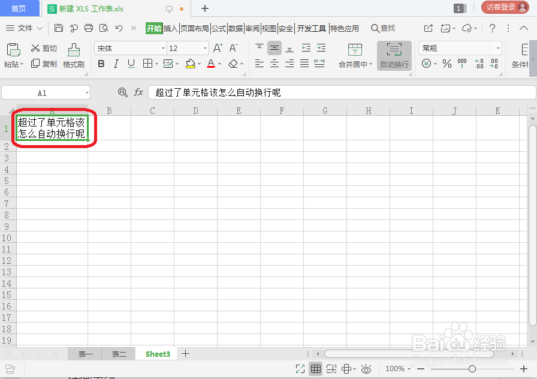Center text horizontally

pos(274,64)
